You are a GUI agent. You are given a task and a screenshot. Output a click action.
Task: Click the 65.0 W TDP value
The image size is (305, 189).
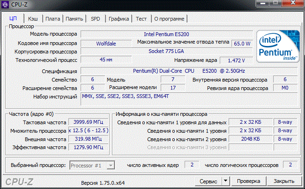click(242, 44)
